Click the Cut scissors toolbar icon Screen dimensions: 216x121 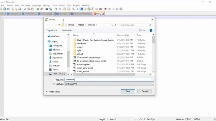(x=25, y=9)
